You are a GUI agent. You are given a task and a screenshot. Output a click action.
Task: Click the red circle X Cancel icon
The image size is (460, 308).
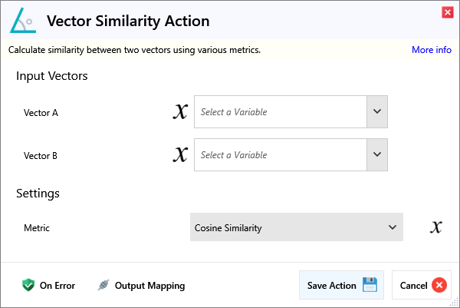point(439,286)
